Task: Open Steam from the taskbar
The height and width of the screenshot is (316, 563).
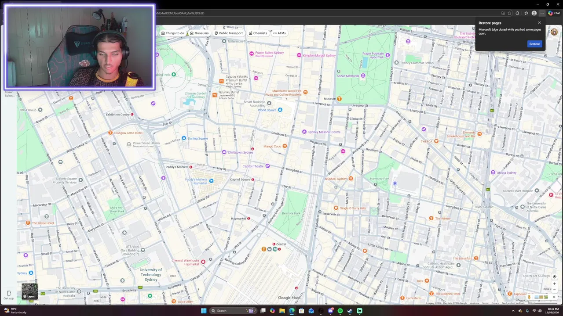Action: coord(350,311)
